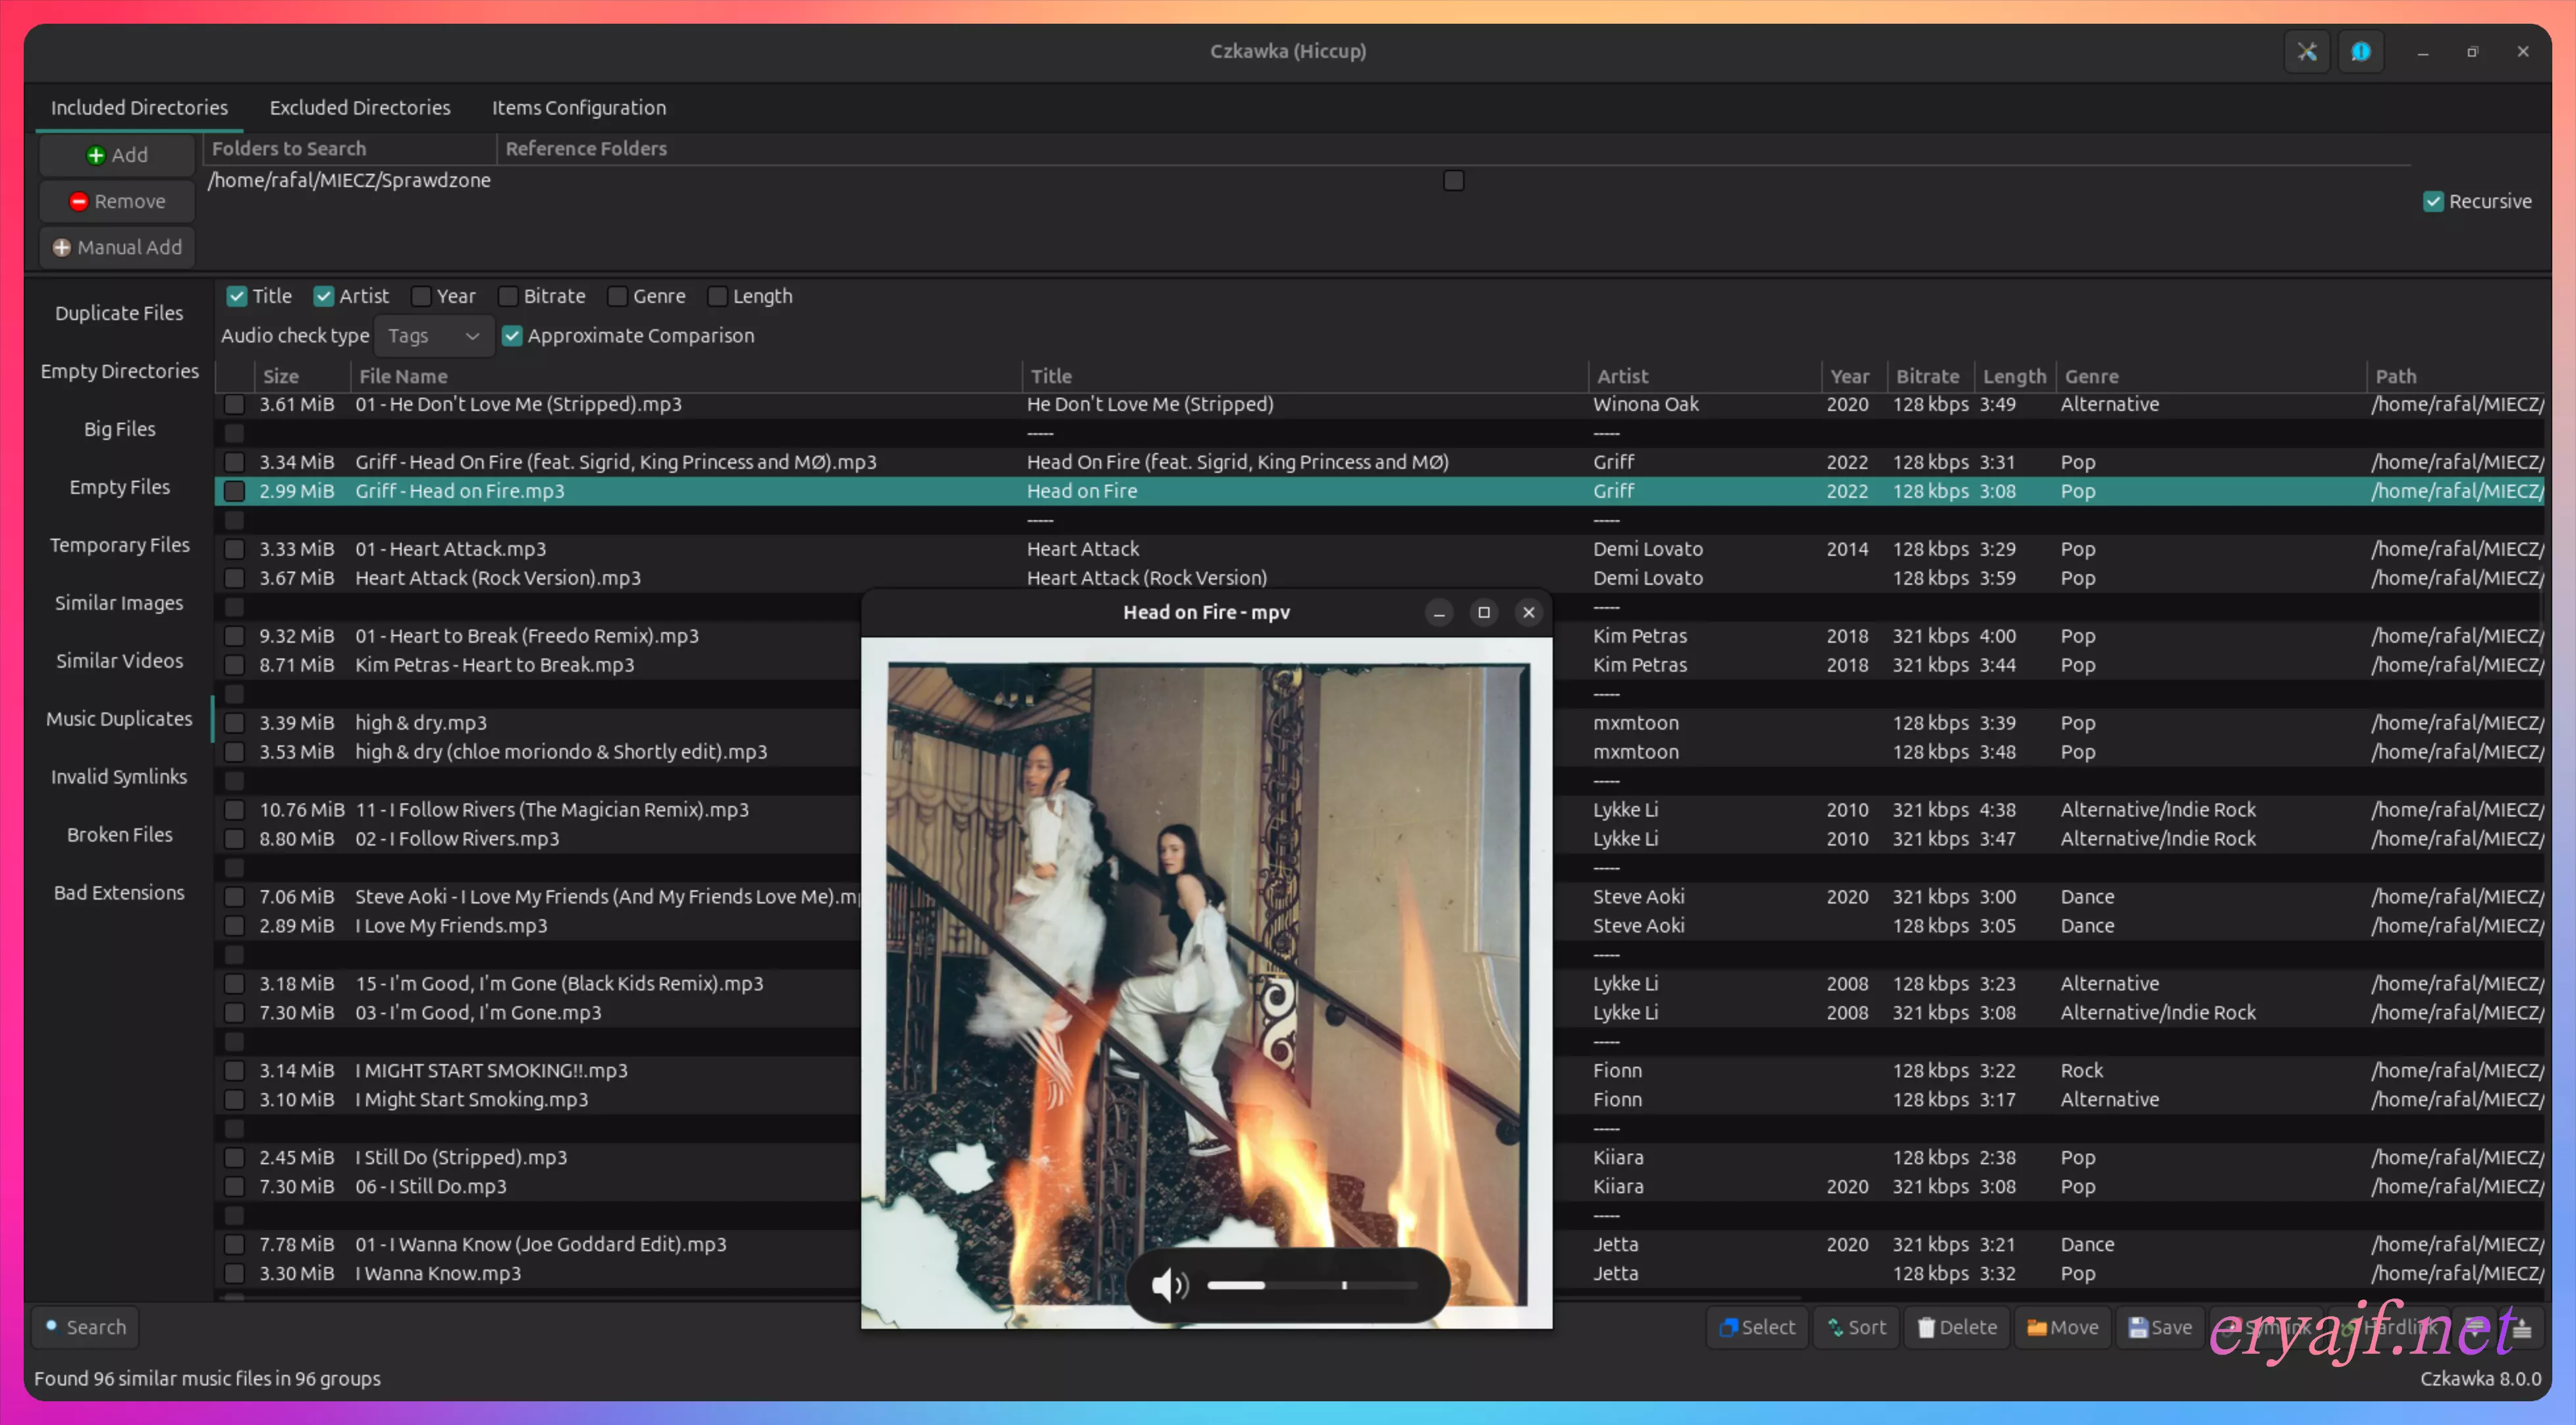The width and height of the screenshot is (2576, 1425).
Task: Uncheck Approximate Comparison option
Action: (x=512, y=336)
